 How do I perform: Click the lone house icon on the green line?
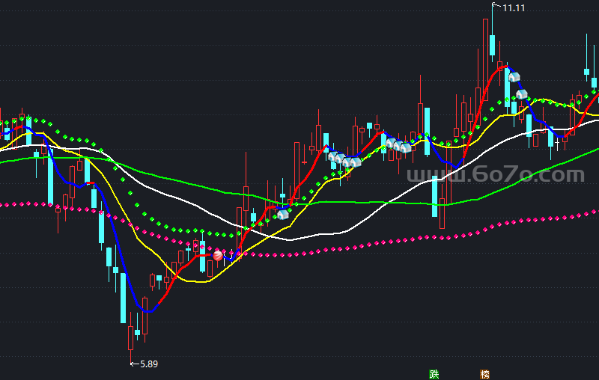tap(283, 215)
